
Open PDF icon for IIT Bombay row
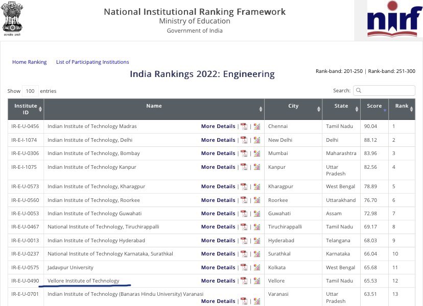(244, 154)
